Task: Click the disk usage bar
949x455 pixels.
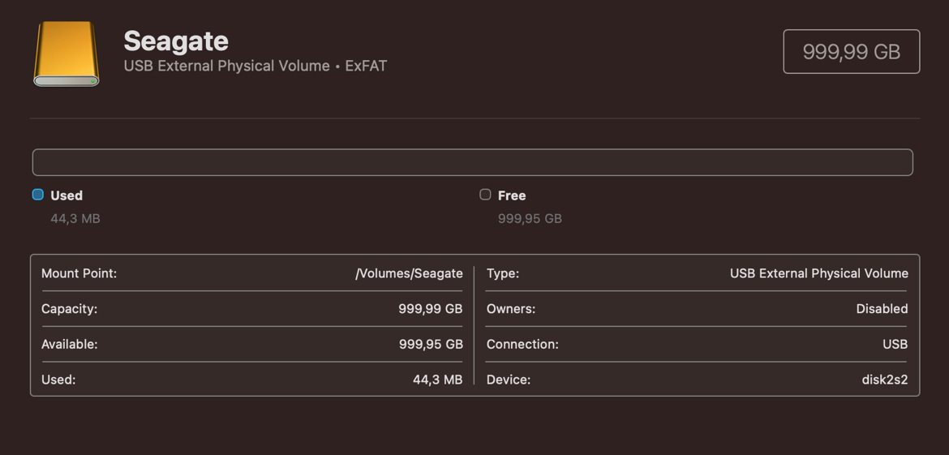Action: (x=472, y=162)
